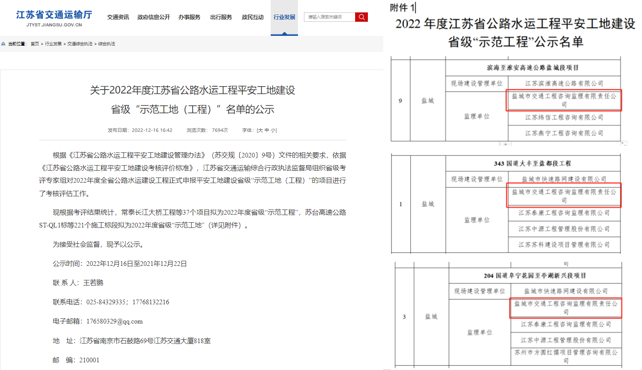Expand the 政民互动 navigation menu
Screen dimensions: 642x370
click(252, 17)
